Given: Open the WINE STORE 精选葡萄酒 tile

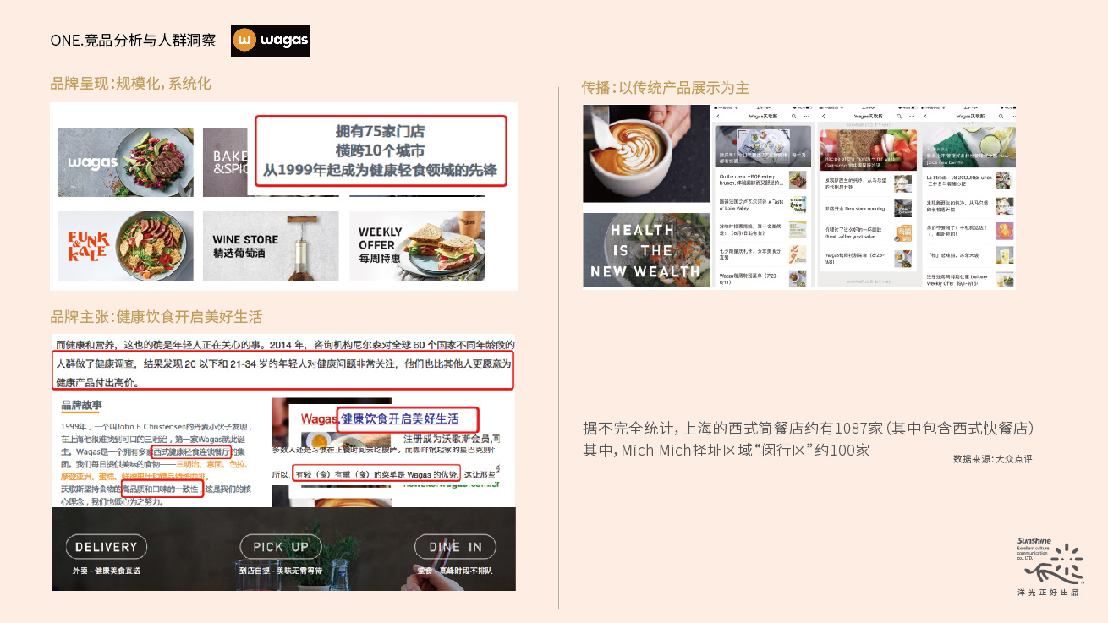Looking at the screenshot, I should [x=271, y=246].
